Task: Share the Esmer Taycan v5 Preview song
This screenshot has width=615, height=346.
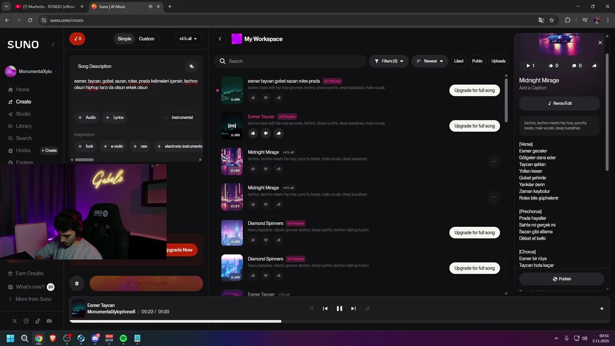Action: (x=279, y=133)
